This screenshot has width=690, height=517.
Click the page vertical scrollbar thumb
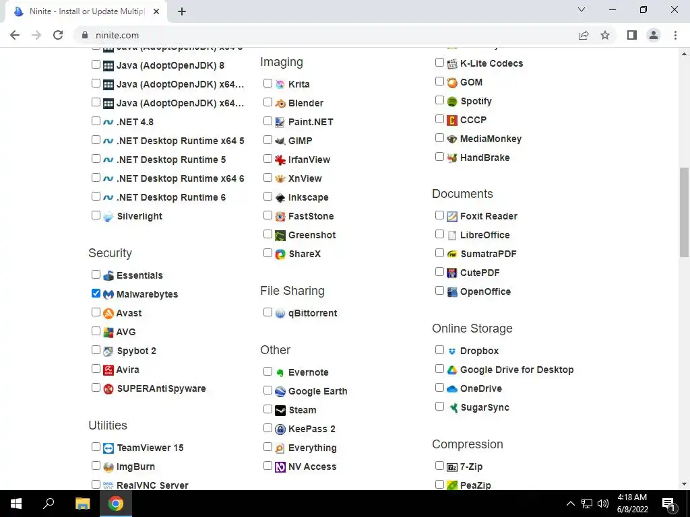[x=684, y=212]
